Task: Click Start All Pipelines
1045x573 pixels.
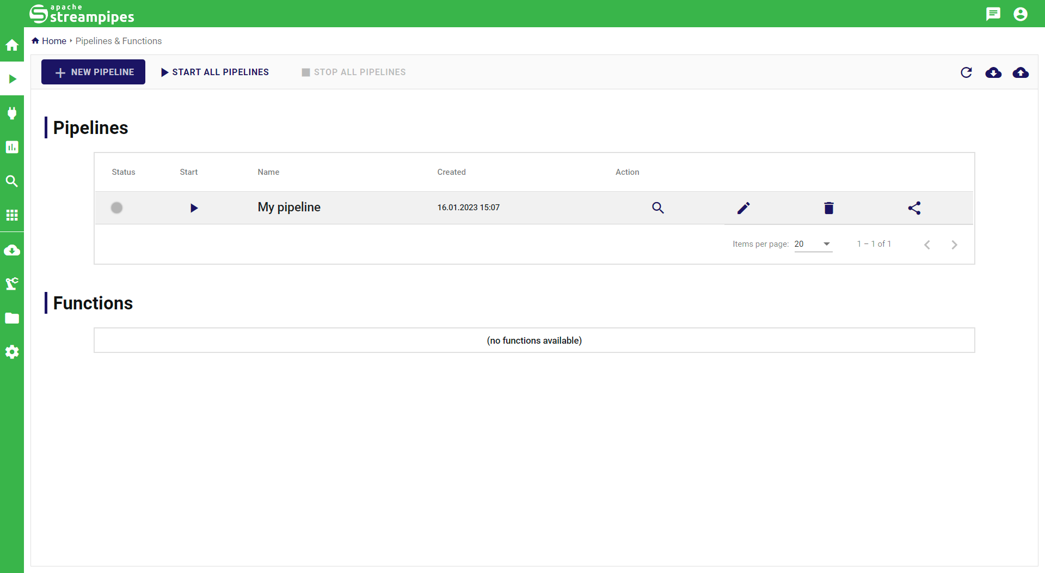Action: [215, 72]
